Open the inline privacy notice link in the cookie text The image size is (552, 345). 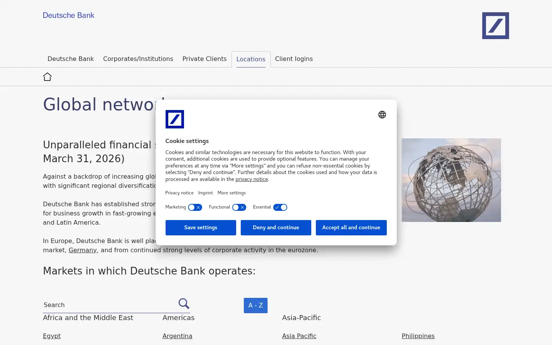251,179
